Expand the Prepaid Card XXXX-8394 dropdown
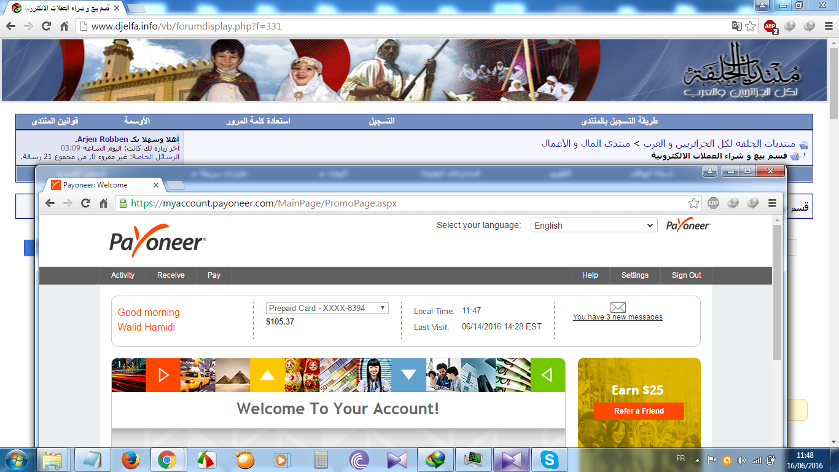Viewport: 839px width, 472px height. (327, 308)
